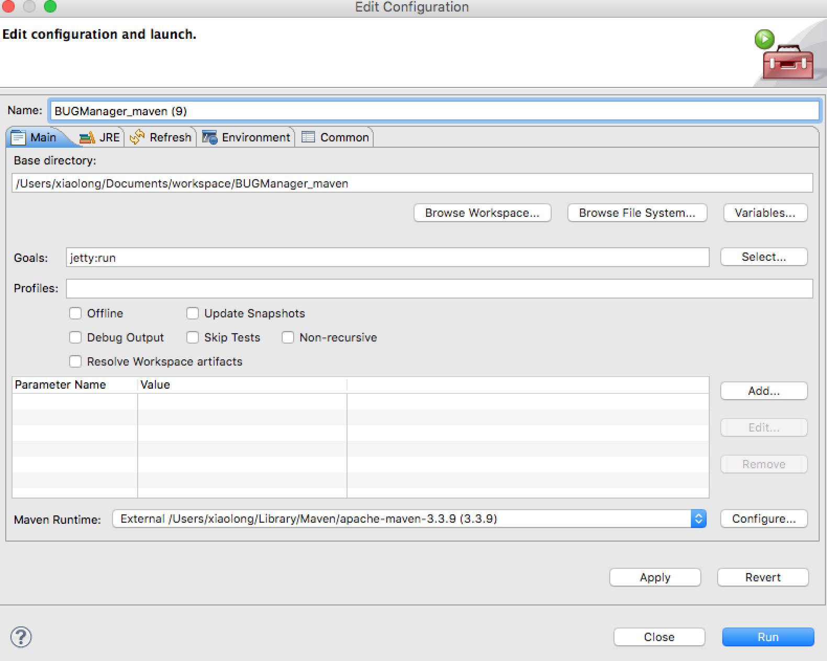Click the Goals input field
The height and width of the screenshot is (661, 827).
pyautogui.click(x=387, y=258)
